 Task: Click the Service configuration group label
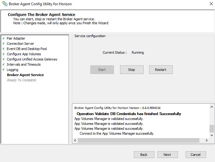pos(90,36)
